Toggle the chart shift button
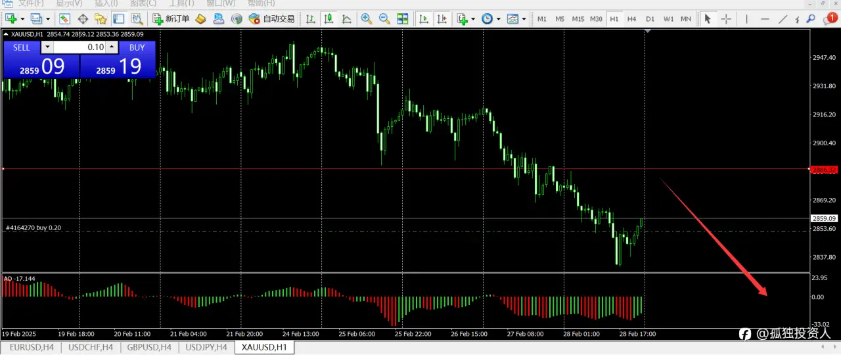This screenshot has width=841, height=355. pos(443,19)
